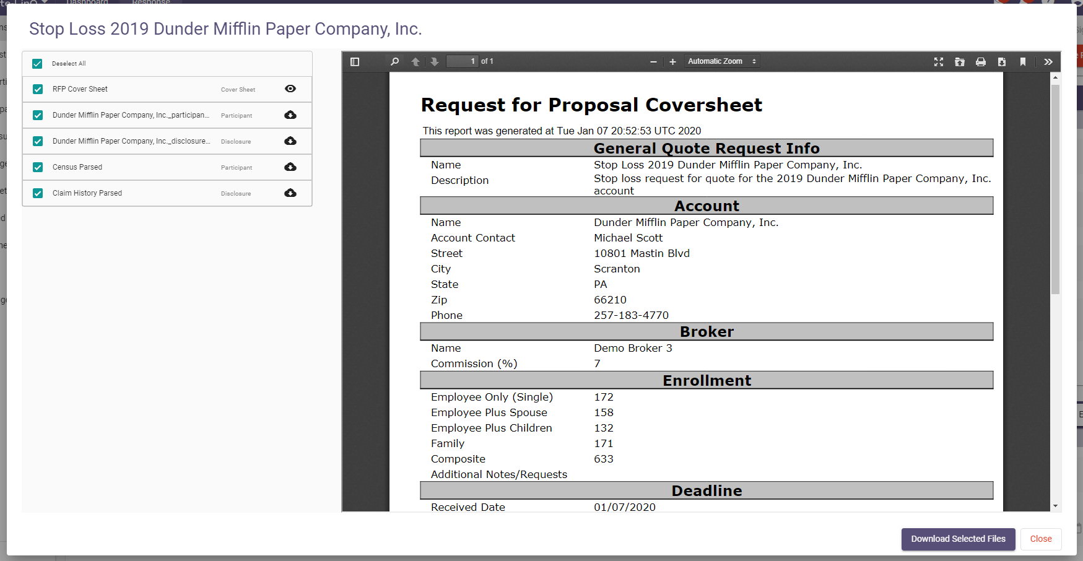1083x561 pixels.
Task: Open the PDF viewer tools menu
Action: point(1048,62)
